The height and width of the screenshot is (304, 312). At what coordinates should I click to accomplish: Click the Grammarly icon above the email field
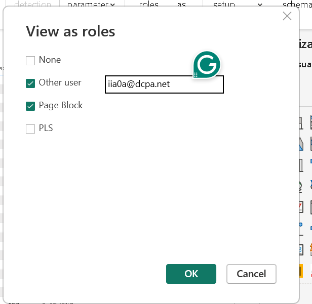208,65
